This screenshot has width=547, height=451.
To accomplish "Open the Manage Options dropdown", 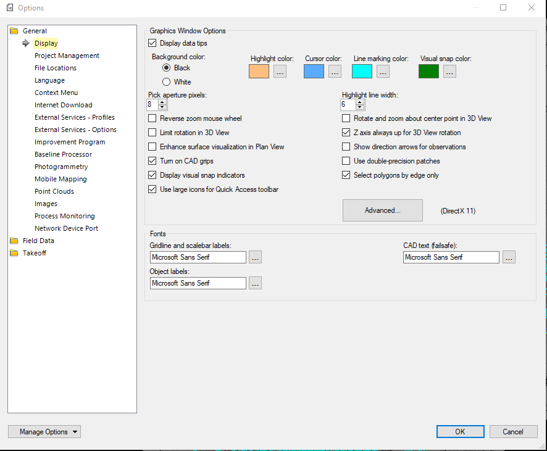I will pyautogui.click(x=44, y=431).
